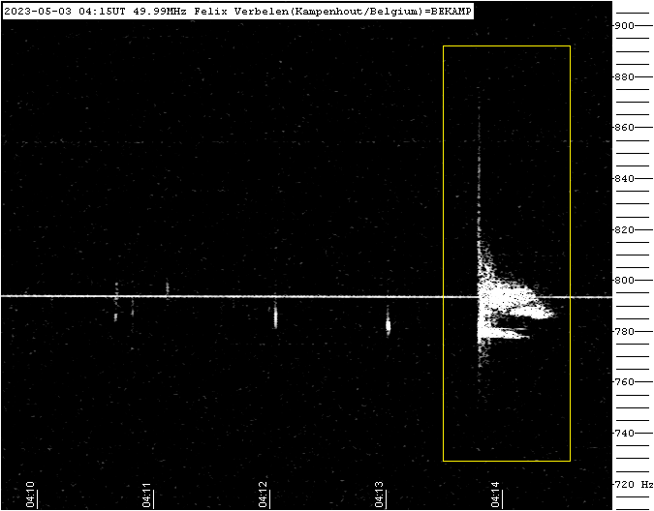
Task: Click the 900 frequency scale label
Action: (x=624, y=26)
